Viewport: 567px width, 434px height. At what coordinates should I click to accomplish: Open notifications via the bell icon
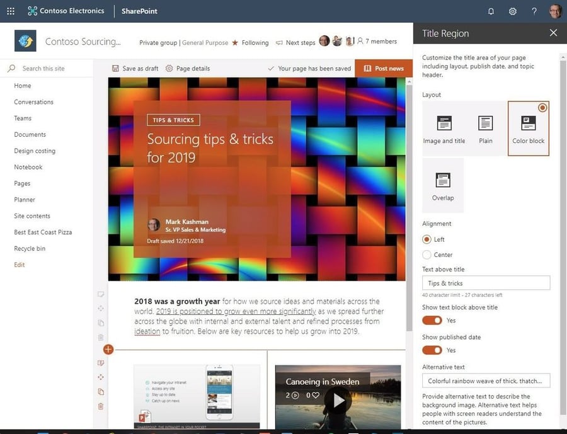point(490,11)
